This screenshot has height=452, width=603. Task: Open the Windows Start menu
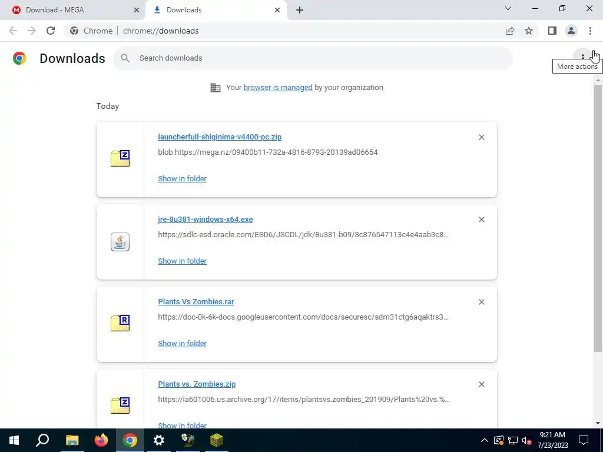click(14, 440)
